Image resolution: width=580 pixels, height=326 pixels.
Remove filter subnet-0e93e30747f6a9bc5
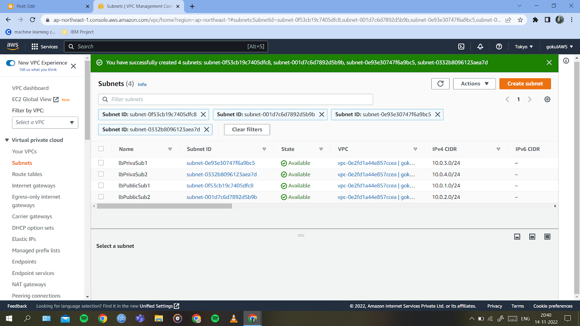[438, 114]
